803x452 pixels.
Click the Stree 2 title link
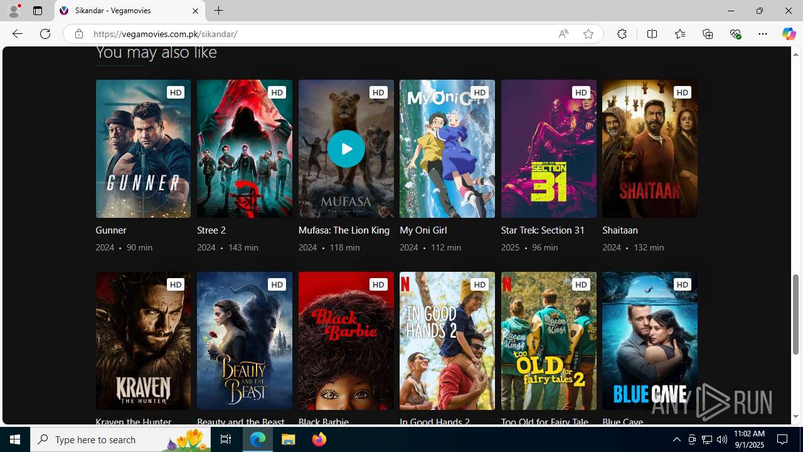click(211, 230)
